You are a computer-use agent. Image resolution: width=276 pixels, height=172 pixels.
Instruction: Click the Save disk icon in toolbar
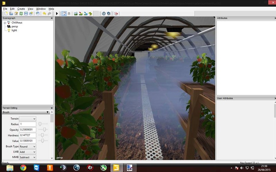point(26,13)
